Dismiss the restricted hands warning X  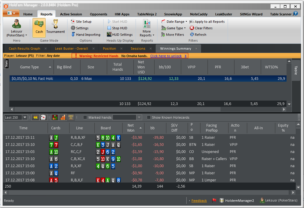(x=185, y=56)
